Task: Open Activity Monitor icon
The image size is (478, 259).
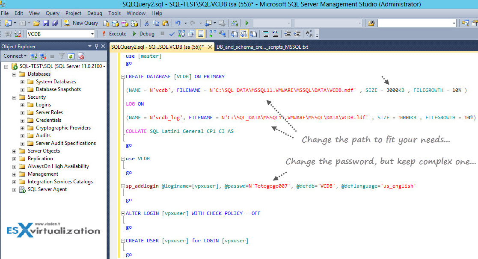Action: [234, 23]
